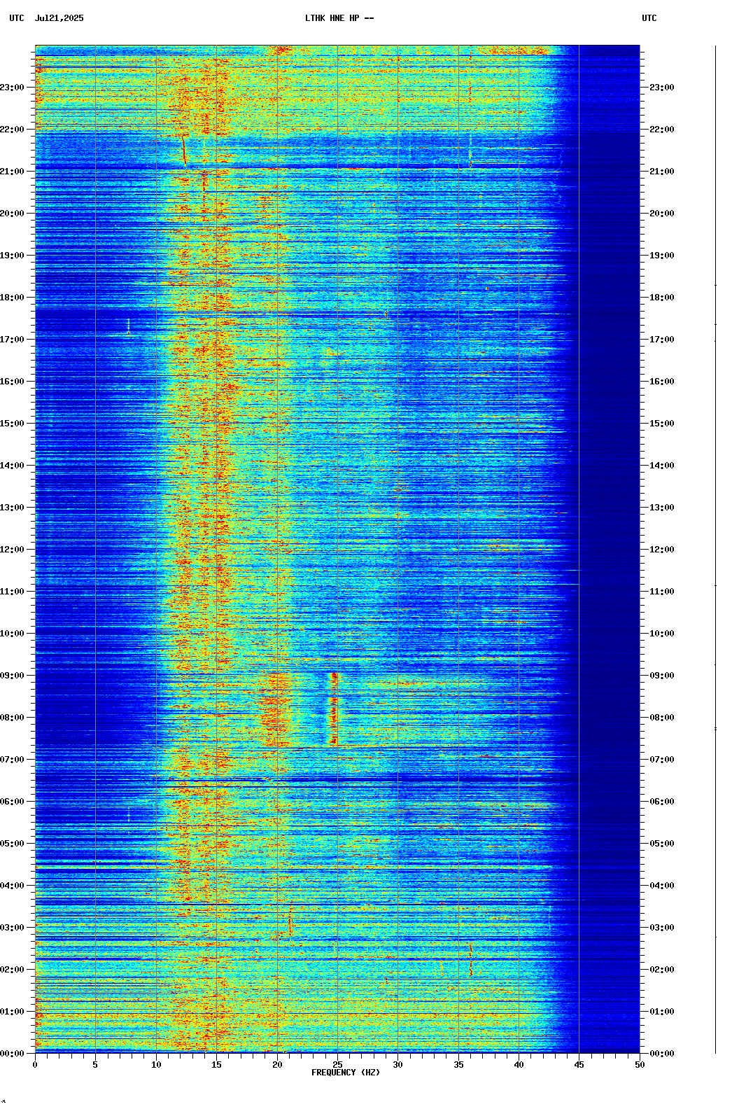Click the 23:00 label on the right time axis
The height and width of the screenshot is (1109, 746).
pos(662,88)
